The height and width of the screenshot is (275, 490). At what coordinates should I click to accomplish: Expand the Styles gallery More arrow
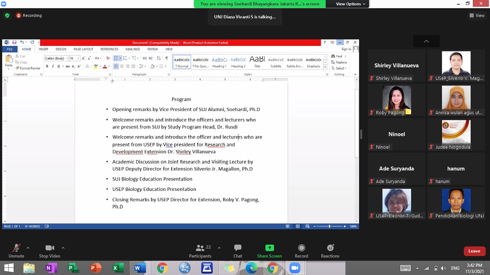325,68
